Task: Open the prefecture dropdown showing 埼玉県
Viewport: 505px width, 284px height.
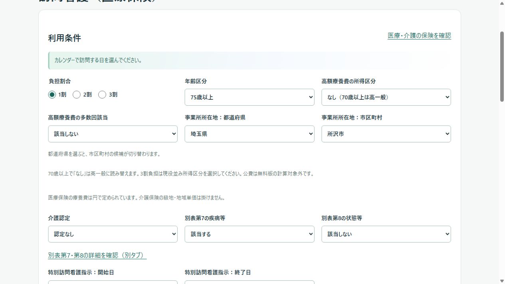Action: point(250,134)
